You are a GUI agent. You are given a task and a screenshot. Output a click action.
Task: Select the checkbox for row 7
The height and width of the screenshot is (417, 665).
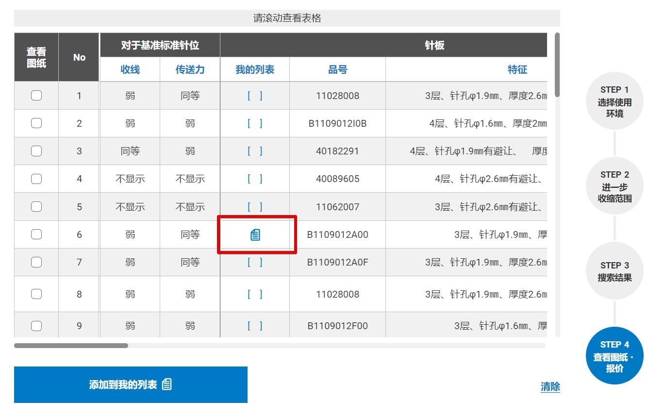pos(36,263)
